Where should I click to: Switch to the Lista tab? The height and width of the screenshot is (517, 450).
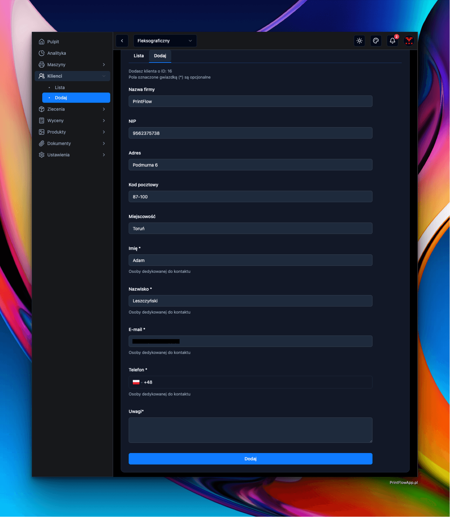139,56
